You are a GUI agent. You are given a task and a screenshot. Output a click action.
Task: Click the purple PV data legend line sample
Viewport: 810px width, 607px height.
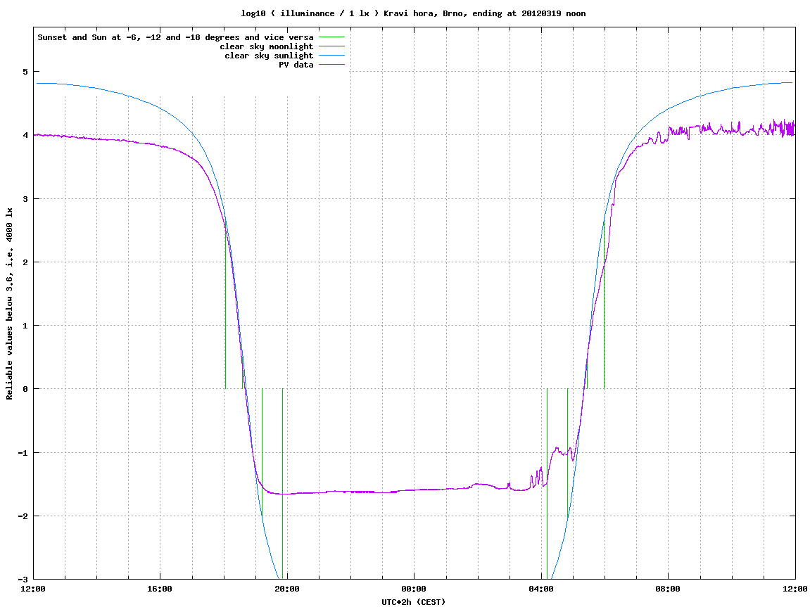[331, 65]
